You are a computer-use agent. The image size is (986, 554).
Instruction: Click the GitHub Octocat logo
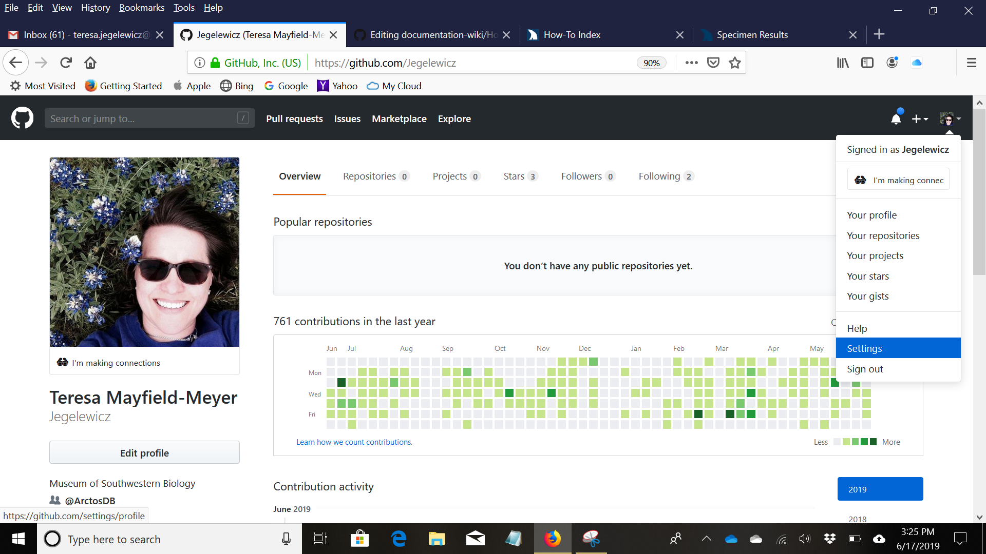click(x=22, y=118)
